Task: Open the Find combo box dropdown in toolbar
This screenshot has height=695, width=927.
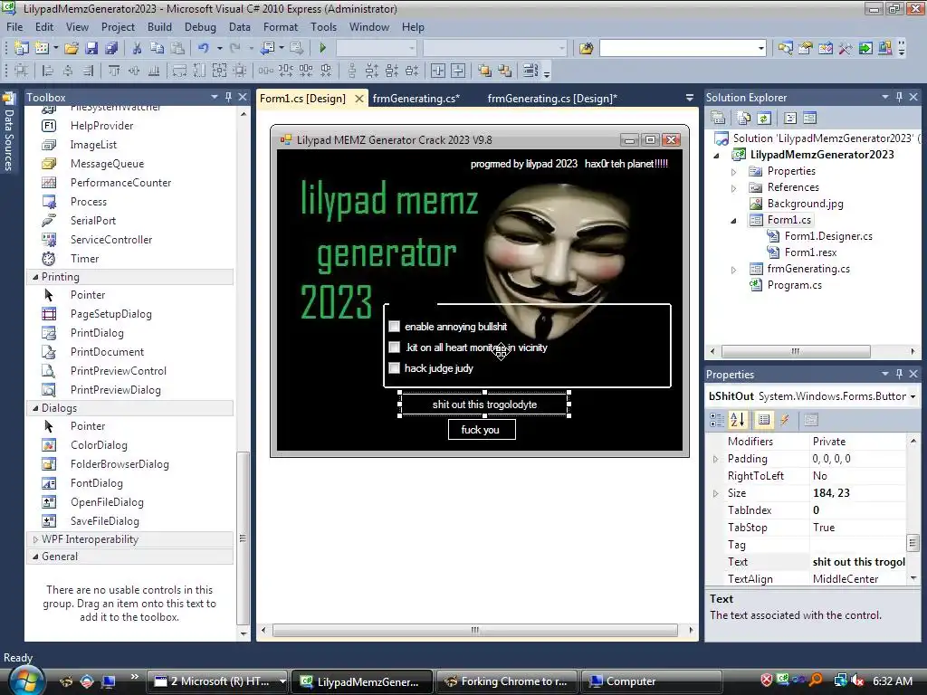Action: (x=760, y=48)
